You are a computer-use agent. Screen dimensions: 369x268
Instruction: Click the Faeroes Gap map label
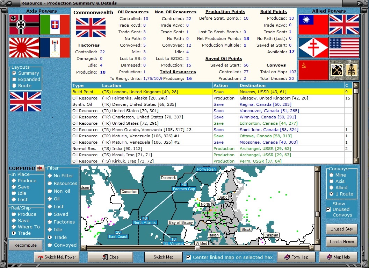tap(184, 189)
